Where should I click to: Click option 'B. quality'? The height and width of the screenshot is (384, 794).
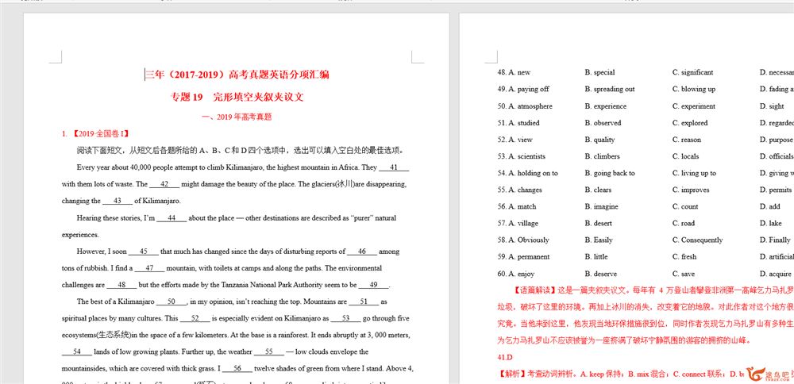point(599,140)
